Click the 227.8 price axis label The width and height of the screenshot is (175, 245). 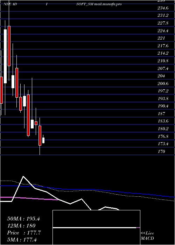point(163,23)
